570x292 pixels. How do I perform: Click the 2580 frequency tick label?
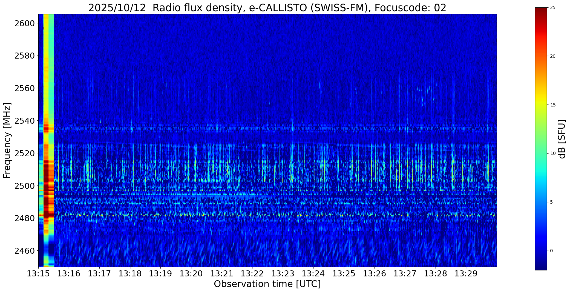pos(25,56)
